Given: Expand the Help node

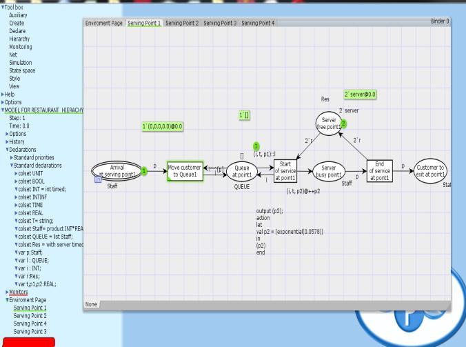Looking at the screenshot, I should pos(3,95).
